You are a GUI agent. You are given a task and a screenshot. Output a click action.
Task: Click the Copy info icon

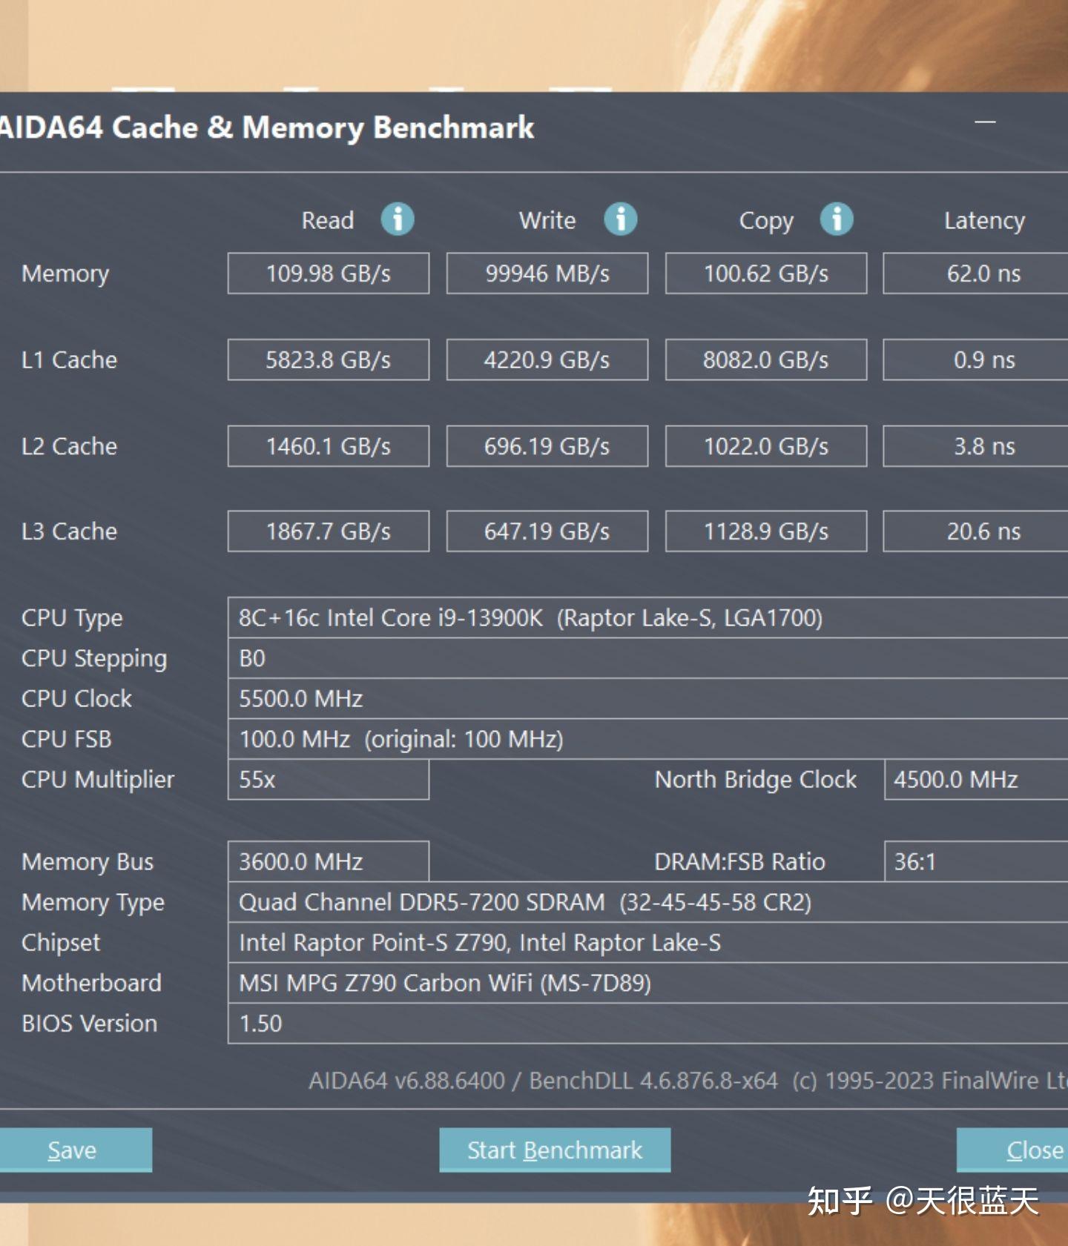(837, 219)
